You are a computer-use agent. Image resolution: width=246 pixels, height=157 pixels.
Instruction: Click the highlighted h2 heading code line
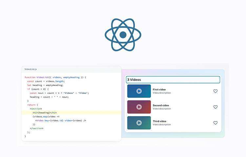pos(45,113)
